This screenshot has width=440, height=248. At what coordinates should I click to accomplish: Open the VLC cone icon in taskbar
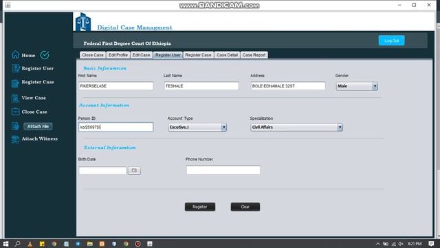(30, 244)
